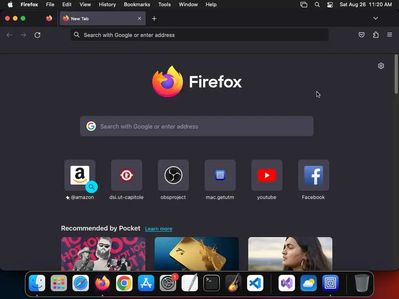Click the URL bar address field
399x299 pixels.
pos(199,35)
